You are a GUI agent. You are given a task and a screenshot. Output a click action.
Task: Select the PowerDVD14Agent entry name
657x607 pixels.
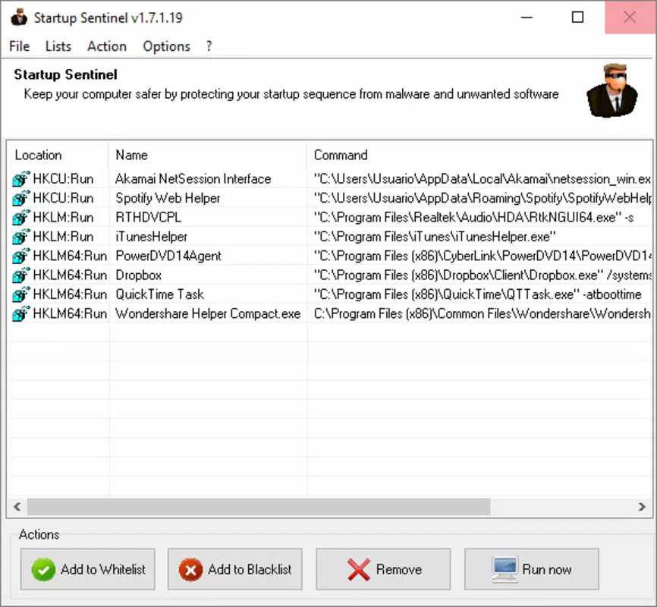click(168, 256)
